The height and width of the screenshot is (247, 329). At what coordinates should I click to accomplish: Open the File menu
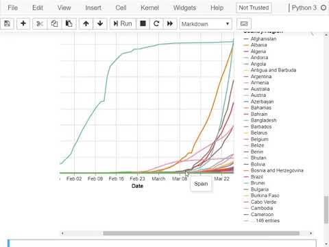pyautogui.click(x=12, y=8)
